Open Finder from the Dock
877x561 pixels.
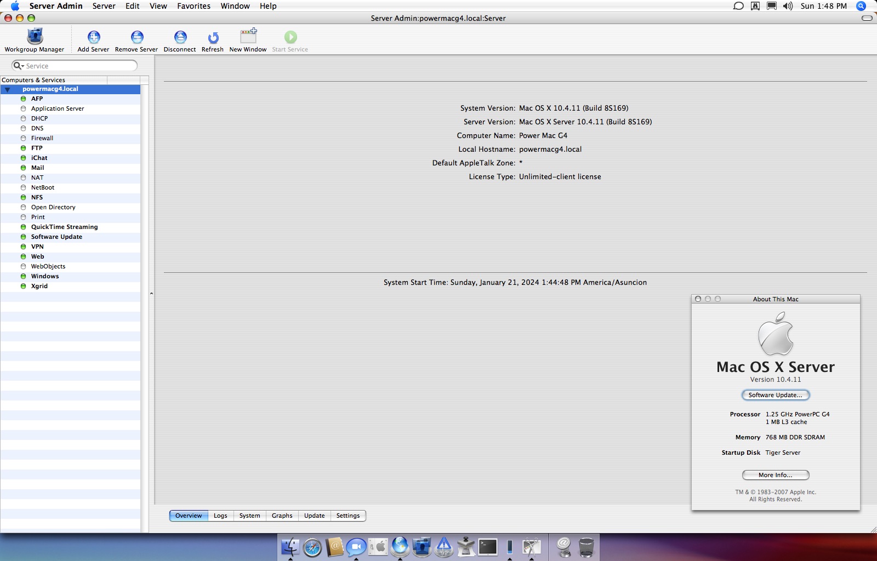291,547
